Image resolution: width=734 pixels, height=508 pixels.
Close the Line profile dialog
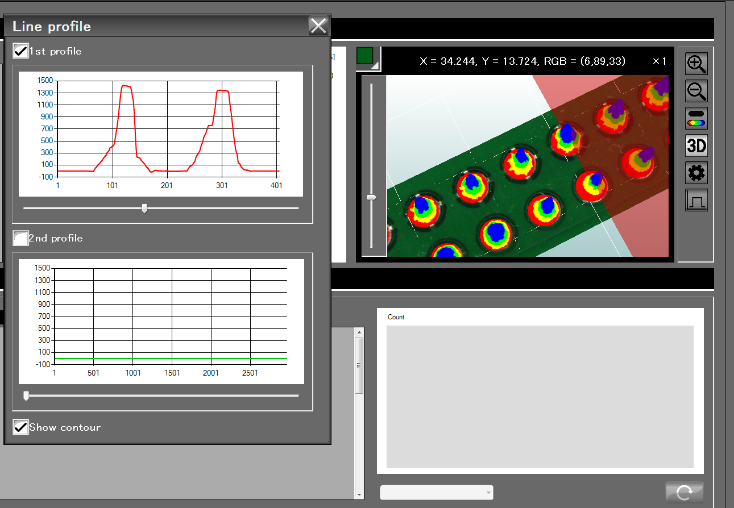(318, 26)
